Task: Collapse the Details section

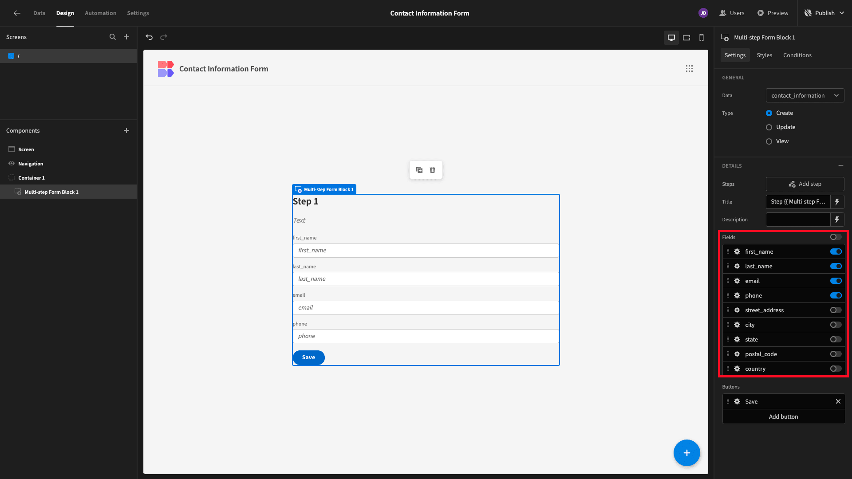Action: point(841,165)
